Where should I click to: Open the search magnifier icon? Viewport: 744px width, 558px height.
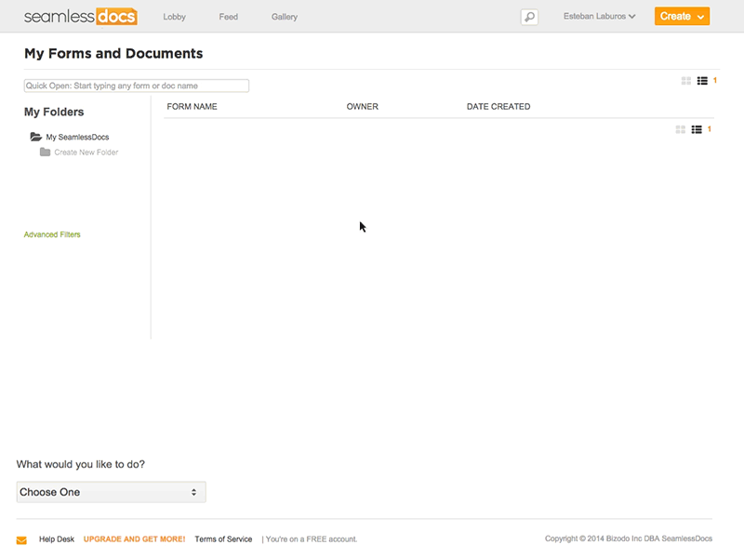tap(529, 17)
